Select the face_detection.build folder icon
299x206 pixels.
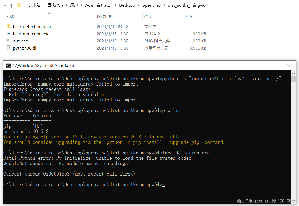tap(9, 26)
